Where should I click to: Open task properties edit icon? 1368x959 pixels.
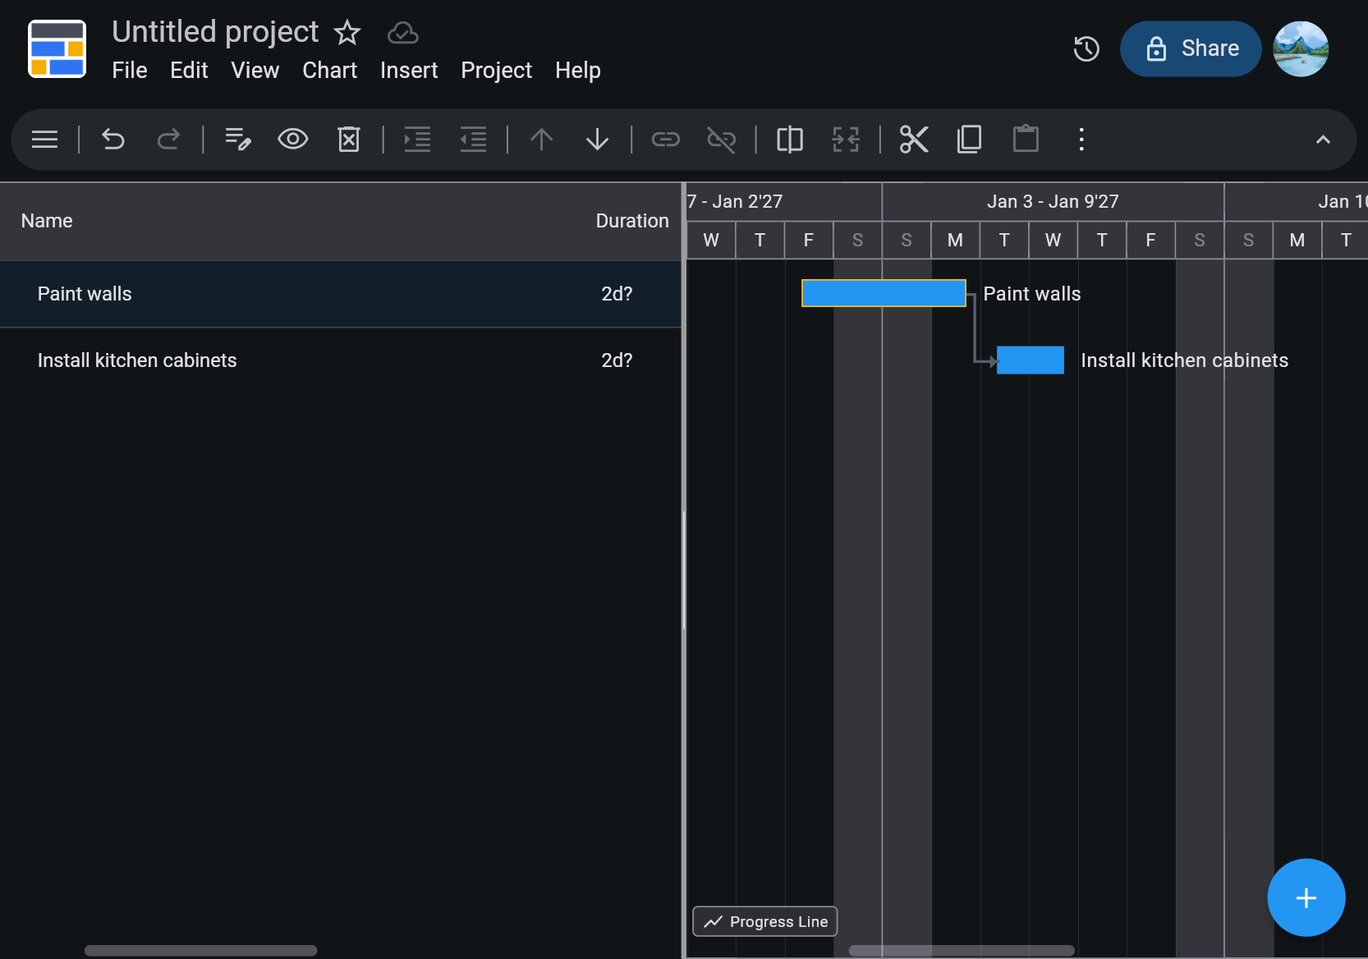pos(238,140)
